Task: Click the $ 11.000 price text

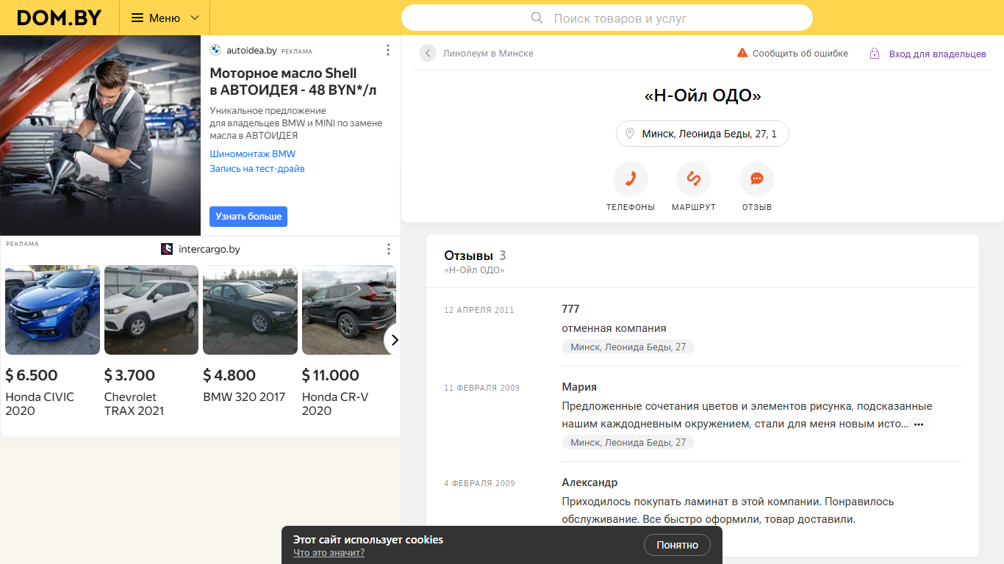Action: tap(331, 375)
